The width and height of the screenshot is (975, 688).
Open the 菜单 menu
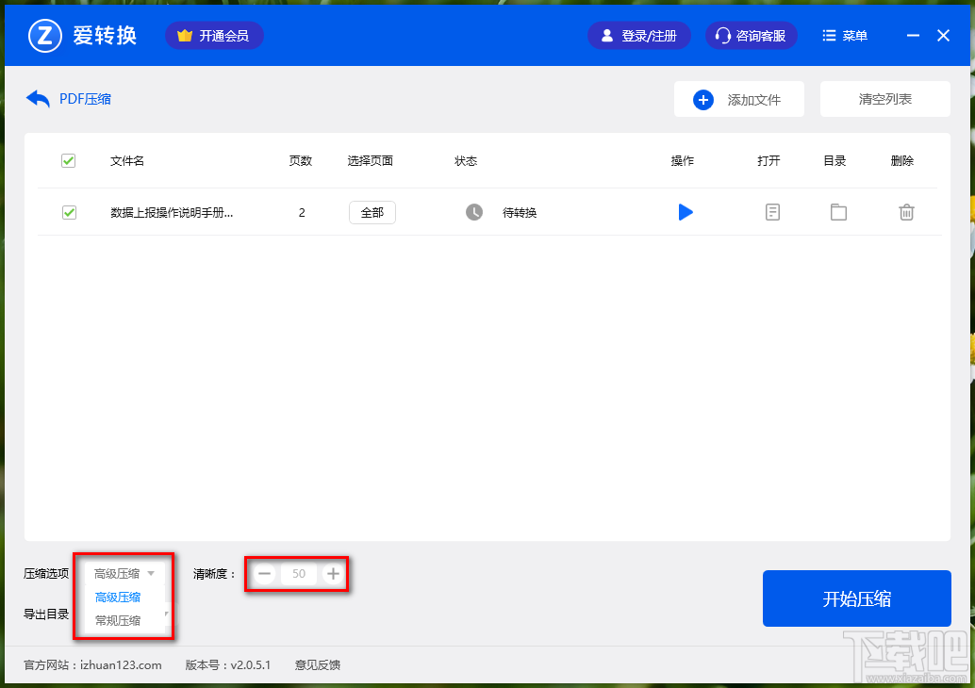coord(844,35)
